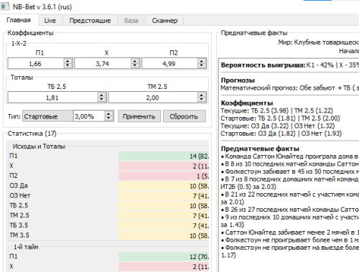Select the X row under 1-й тайм
The width and height of the screenshot is (359, 272).
[x=109, y=266]
